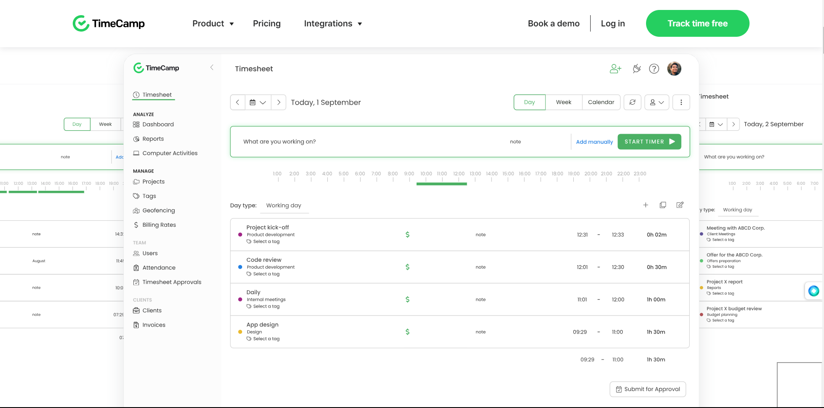Open the three-dot options menu
Viewport: 824px width, 408px height.
click(681, 102)
